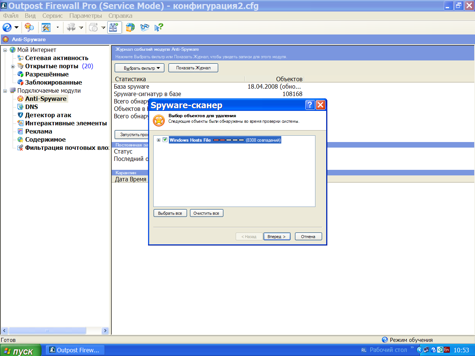
Task: Open the Сервис menu
Action: [x=52, y=16]
